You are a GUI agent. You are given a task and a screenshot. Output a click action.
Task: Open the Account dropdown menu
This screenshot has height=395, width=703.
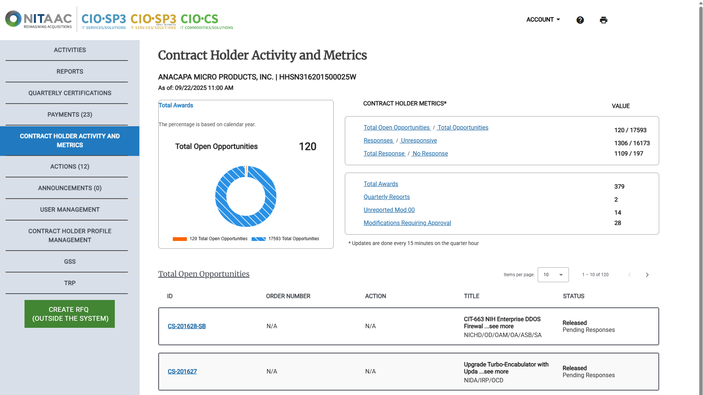tap(543, 19)
